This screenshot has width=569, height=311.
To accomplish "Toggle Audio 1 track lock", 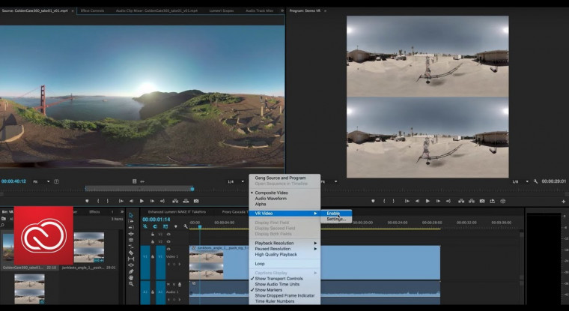I will (x=153, y=292).
